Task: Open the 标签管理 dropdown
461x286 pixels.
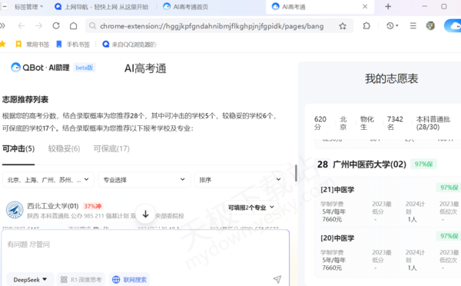Action: click(x=28, y=6)
